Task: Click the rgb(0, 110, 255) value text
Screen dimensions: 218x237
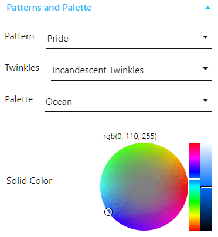Action: pos(130,136)
